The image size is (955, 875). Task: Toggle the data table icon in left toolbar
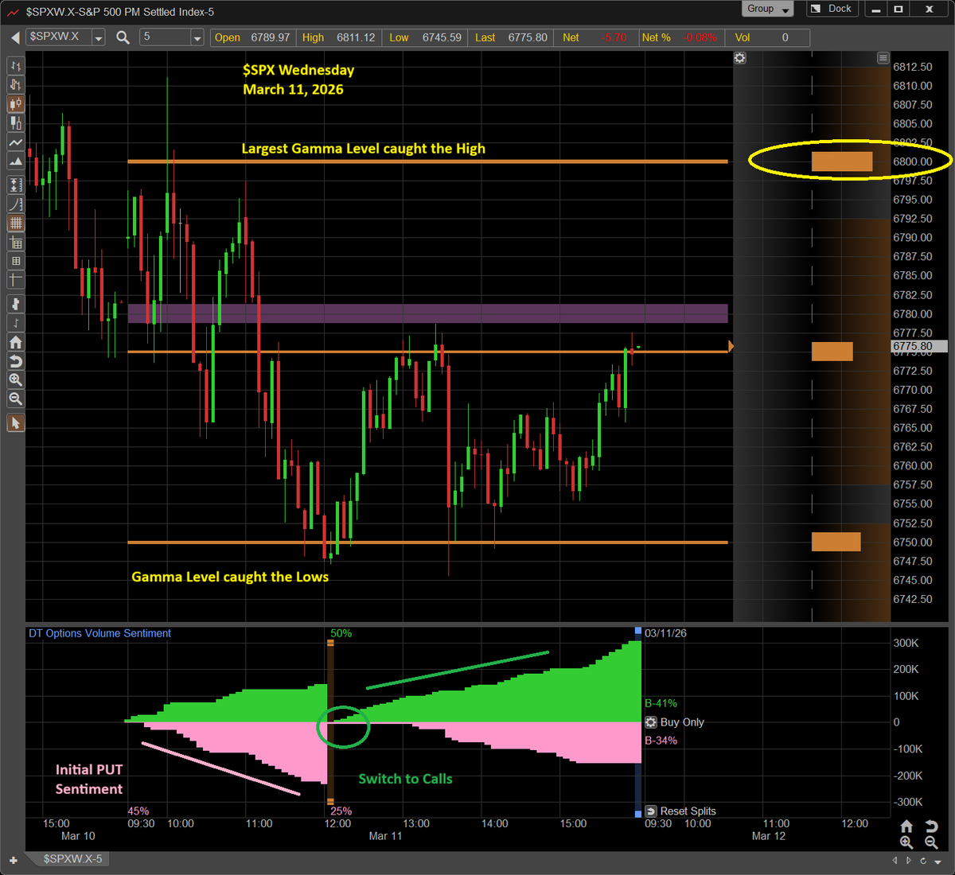click(15, 243)
